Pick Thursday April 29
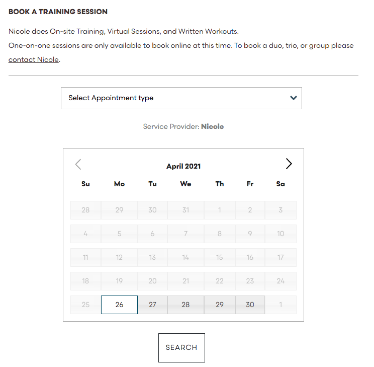 (220, 305)
